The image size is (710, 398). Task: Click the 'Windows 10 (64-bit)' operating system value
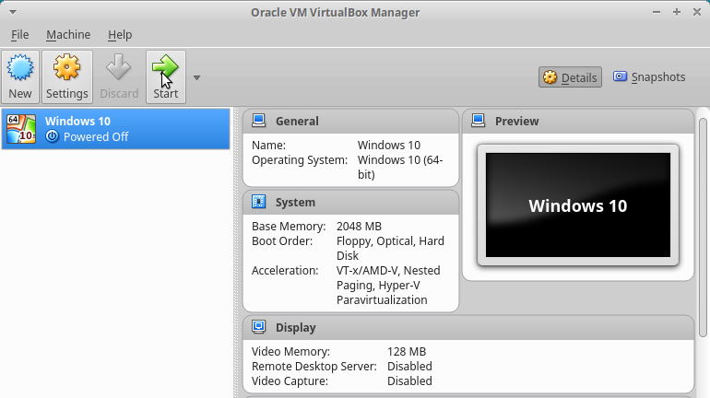click(400, 168)
